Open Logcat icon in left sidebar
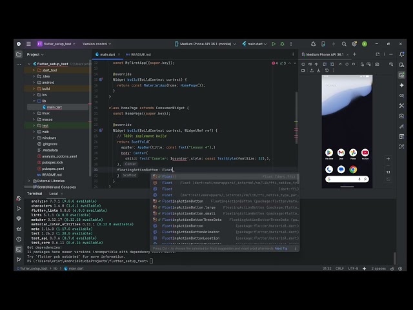Viewport: 413px width, 310px height. (19, 229)
